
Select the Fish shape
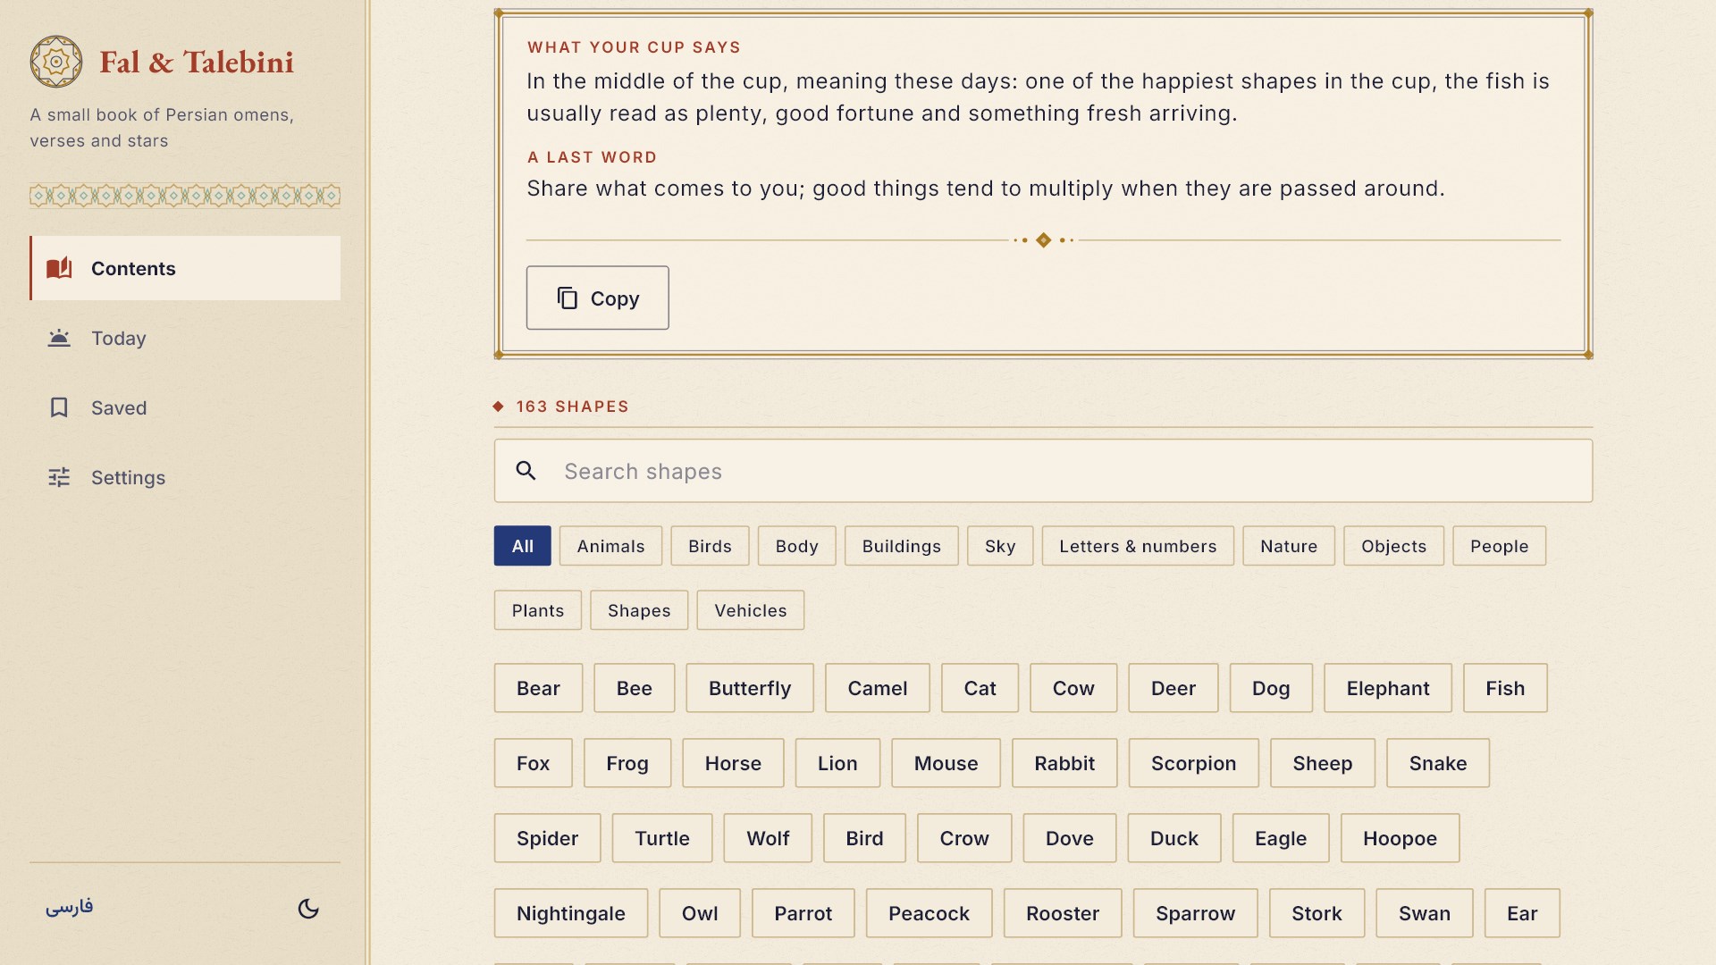[x=1505, y=688]
